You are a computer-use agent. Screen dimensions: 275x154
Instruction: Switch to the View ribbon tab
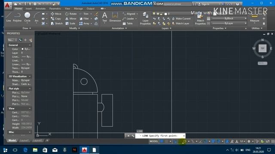[x=67, y=9]
